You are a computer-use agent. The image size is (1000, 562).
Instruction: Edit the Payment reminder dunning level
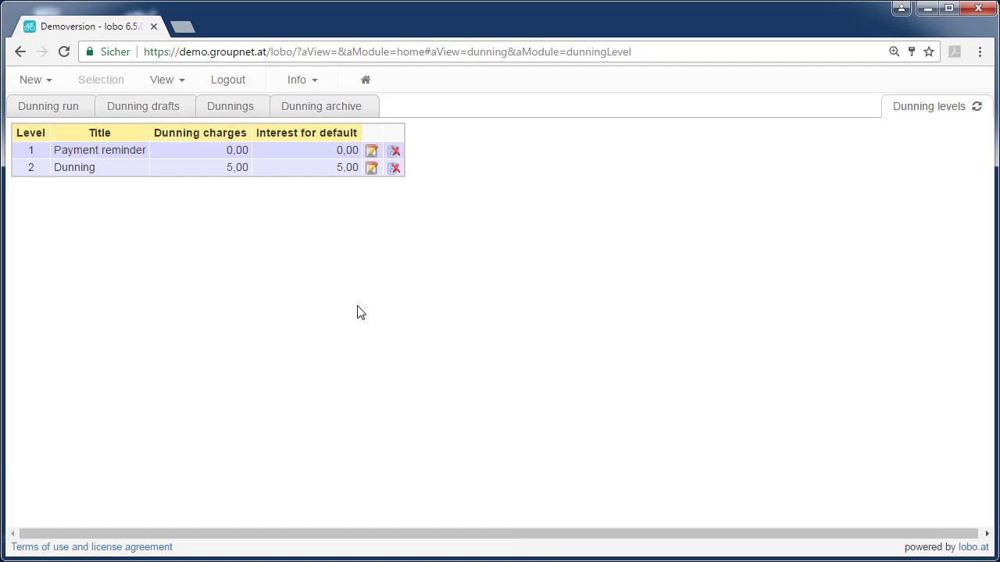pyautogui.click(x=372, y=151)
